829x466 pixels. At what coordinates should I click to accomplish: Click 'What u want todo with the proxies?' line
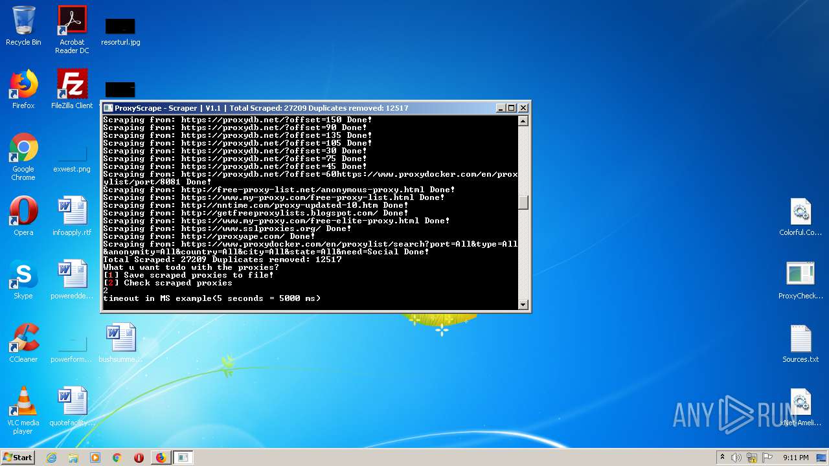coord(191,267)
